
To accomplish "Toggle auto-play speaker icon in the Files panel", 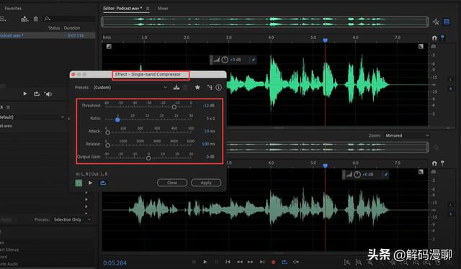I will tap(48, 94).
